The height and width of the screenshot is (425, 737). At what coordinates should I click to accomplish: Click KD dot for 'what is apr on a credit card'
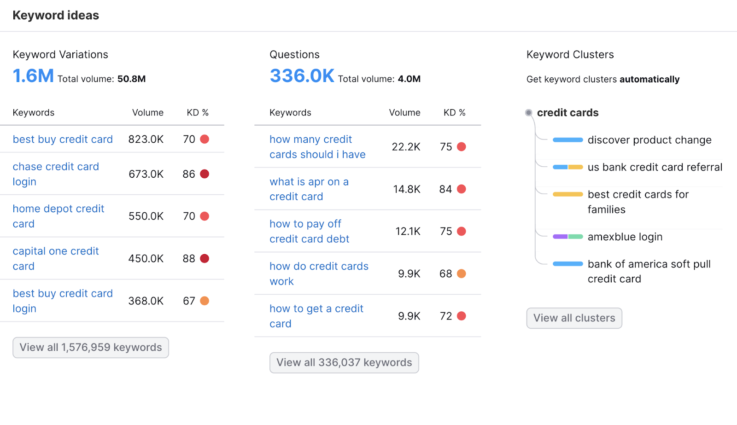(x=462, y=189)
